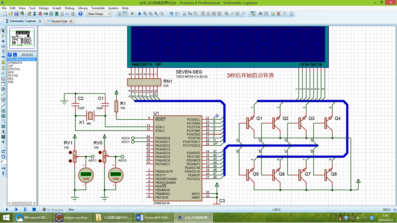This screenshot has width=397, height=223.
Task: Click the Stop simulation button
Action: [x=34, y=209]
